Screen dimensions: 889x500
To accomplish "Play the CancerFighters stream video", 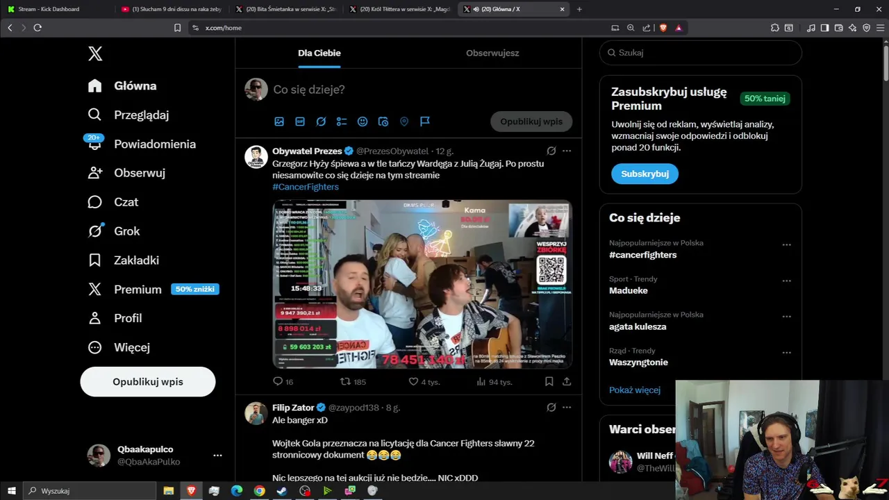I will 422,284.
